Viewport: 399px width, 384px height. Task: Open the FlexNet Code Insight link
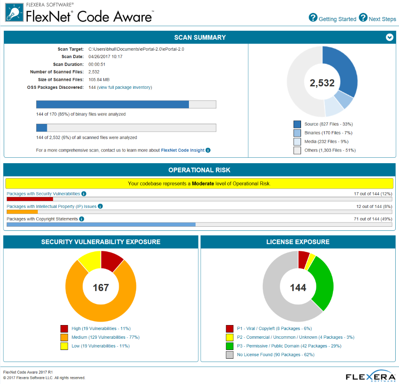coord(182,150)
